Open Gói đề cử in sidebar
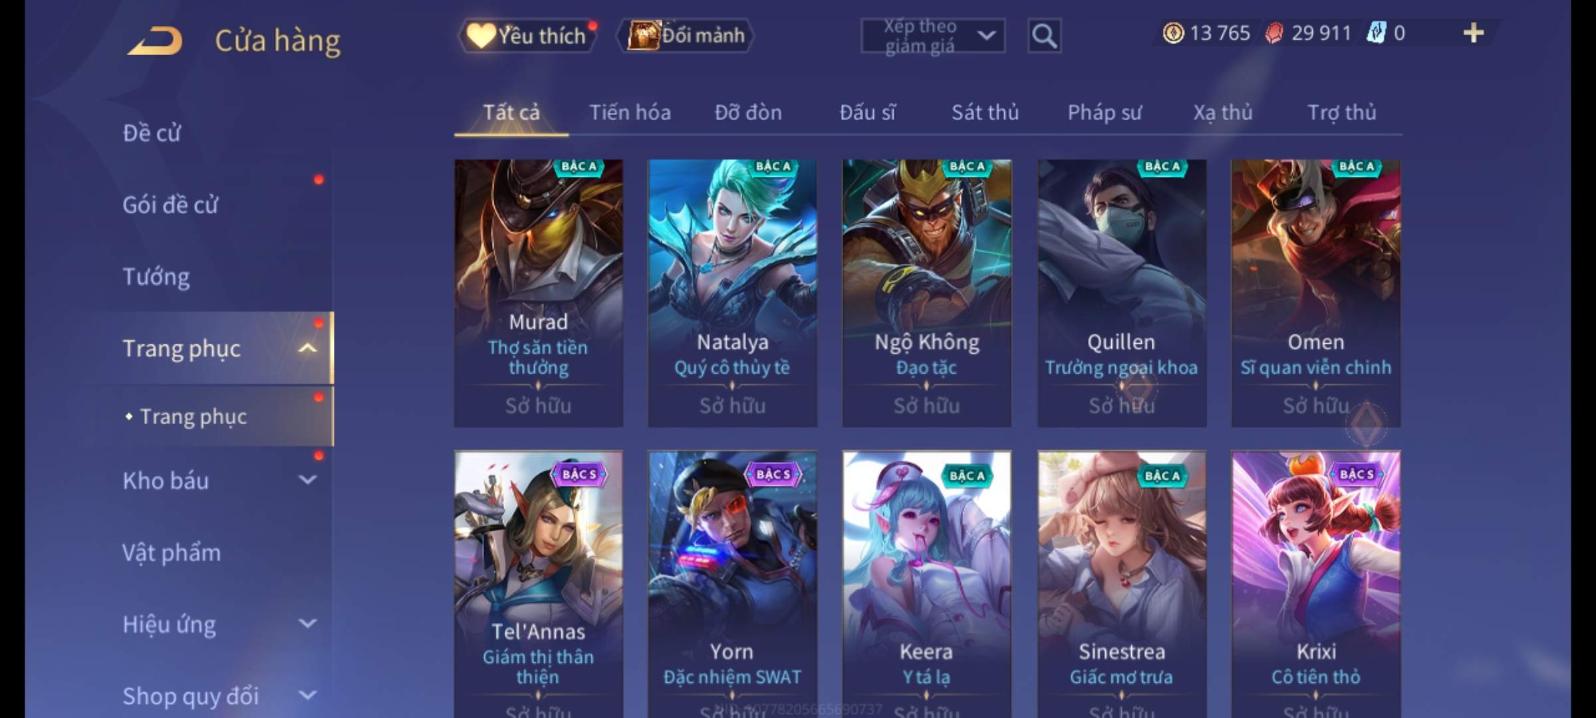Image resolution: width=1596 pixels, height=718 pixels. click(x=170, y=205)
